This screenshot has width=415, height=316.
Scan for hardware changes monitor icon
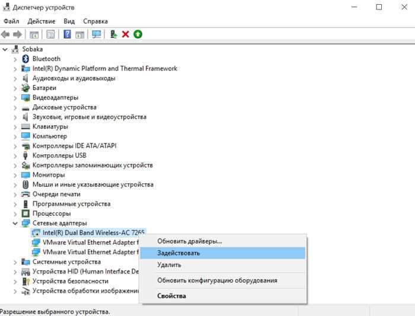tap(97, 34)
